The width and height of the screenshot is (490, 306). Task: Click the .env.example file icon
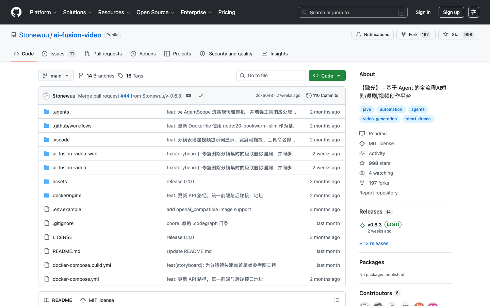point(47,209)
